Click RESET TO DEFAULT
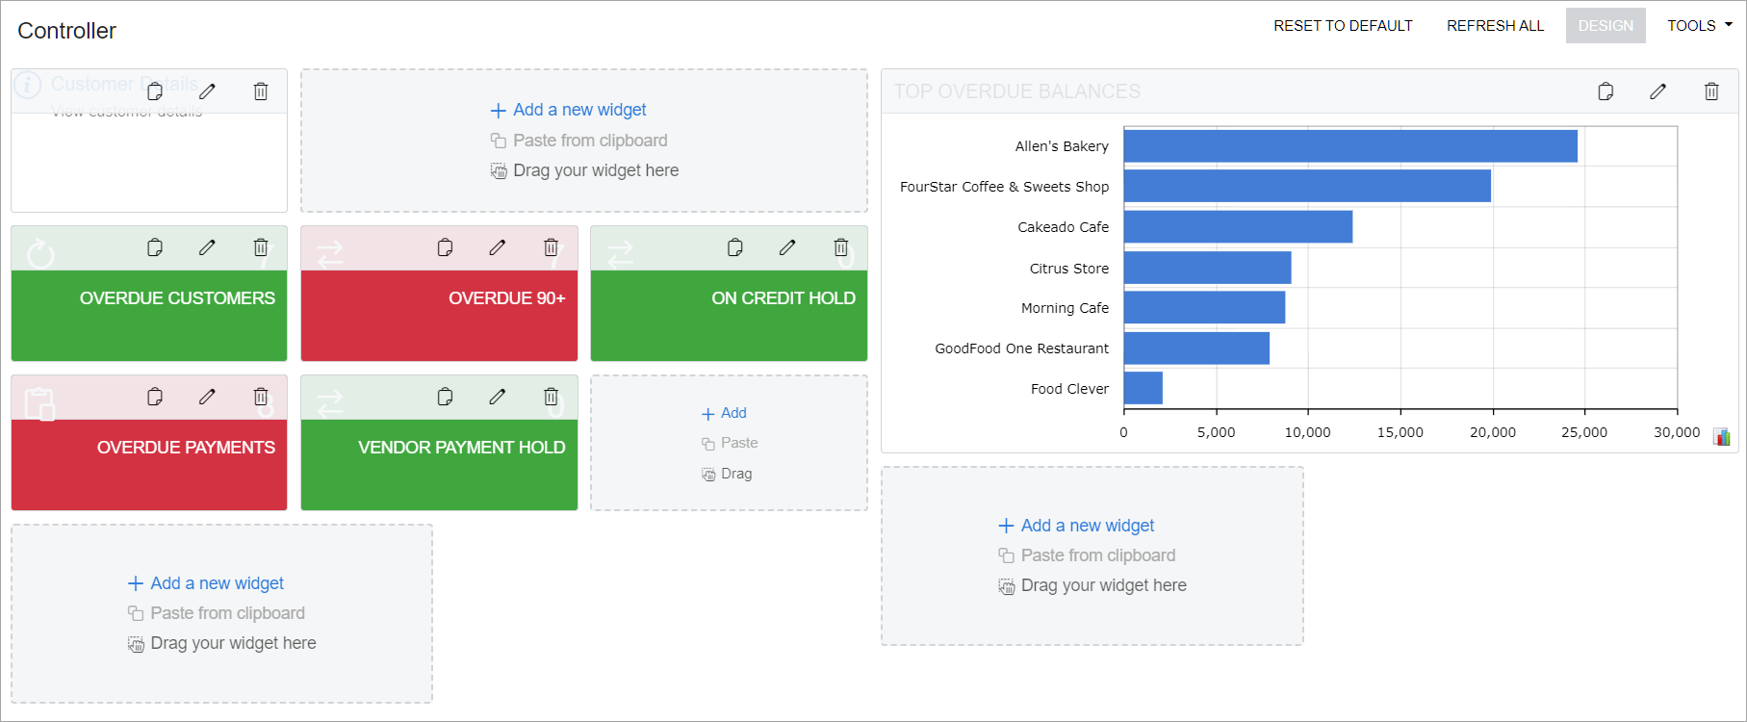The width and height of the screenshot is (1747, 722). click(1343, 26)
